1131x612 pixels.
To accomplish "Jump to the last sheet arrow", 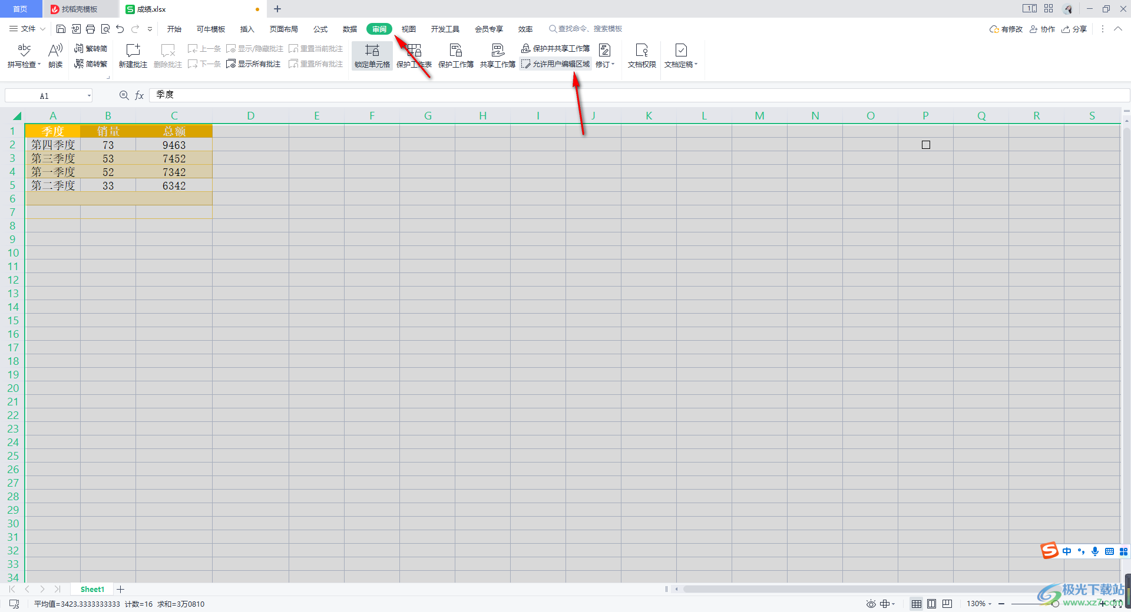I will click(x=57, y=589).
